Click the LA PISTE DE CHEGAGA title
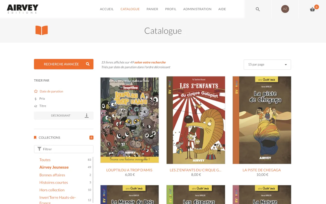 [261, 170]
